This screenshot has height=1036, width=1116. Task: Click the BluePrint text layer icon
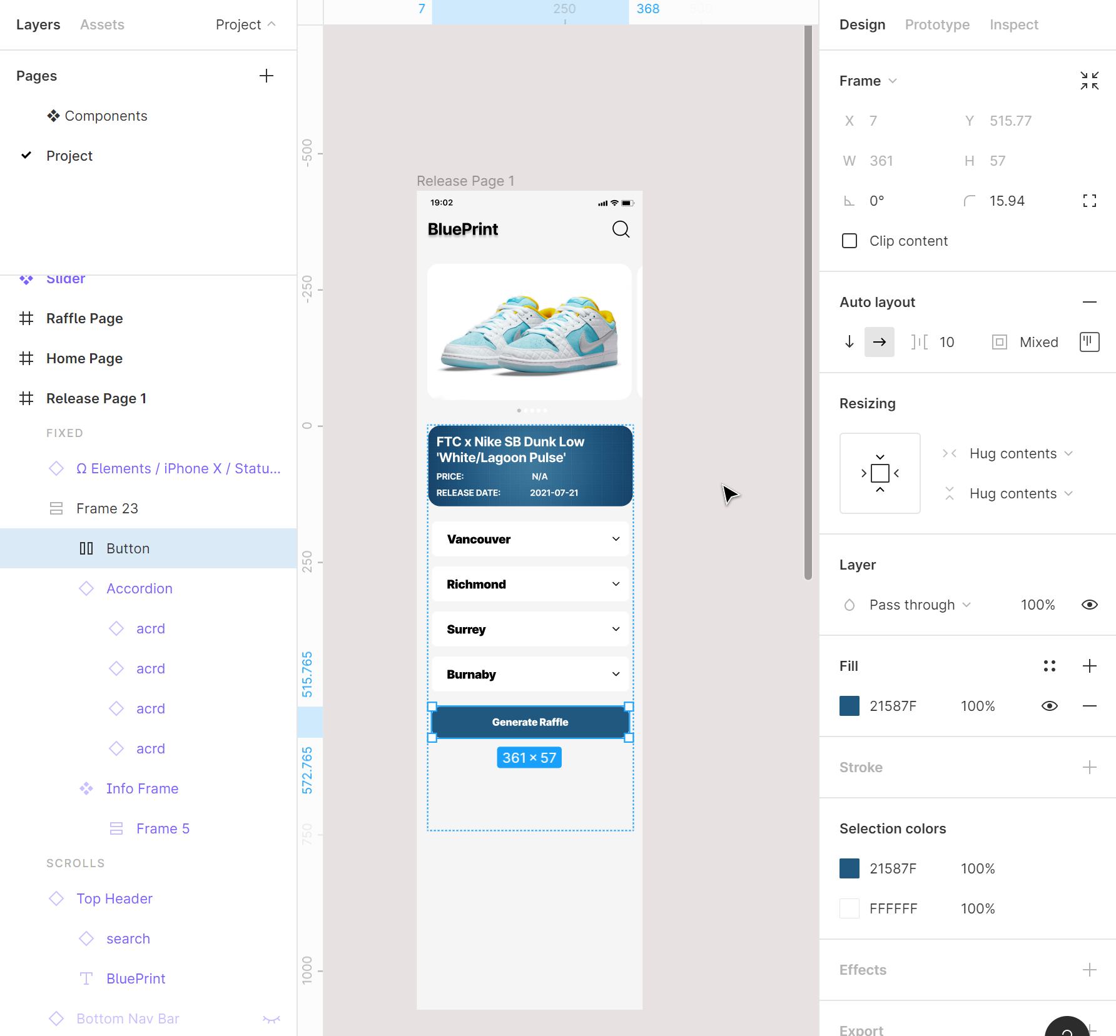tap(86, 978)
